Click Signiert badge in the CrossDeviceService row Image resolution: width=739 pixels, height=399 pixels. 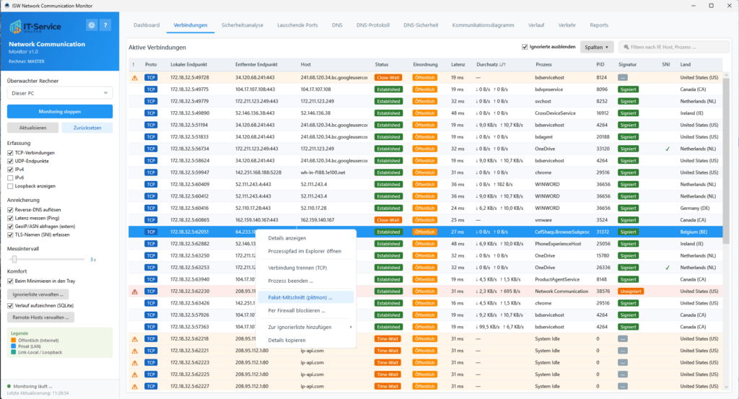point(629,113)
